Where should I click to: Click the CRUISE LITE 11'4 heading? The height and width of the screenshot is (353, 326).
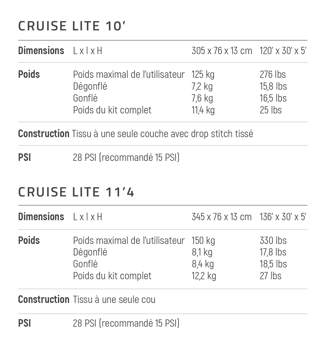(x=76, y=192)
